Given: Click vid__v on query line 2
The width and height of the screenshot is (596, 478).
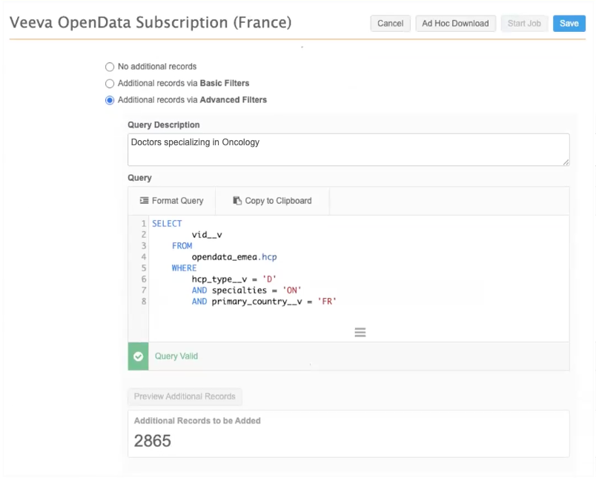Looking at the screenshot, I should [207, 235].
